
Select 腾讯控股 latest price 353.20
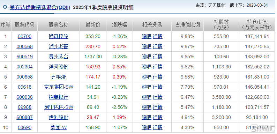click(x=93, y=36)
